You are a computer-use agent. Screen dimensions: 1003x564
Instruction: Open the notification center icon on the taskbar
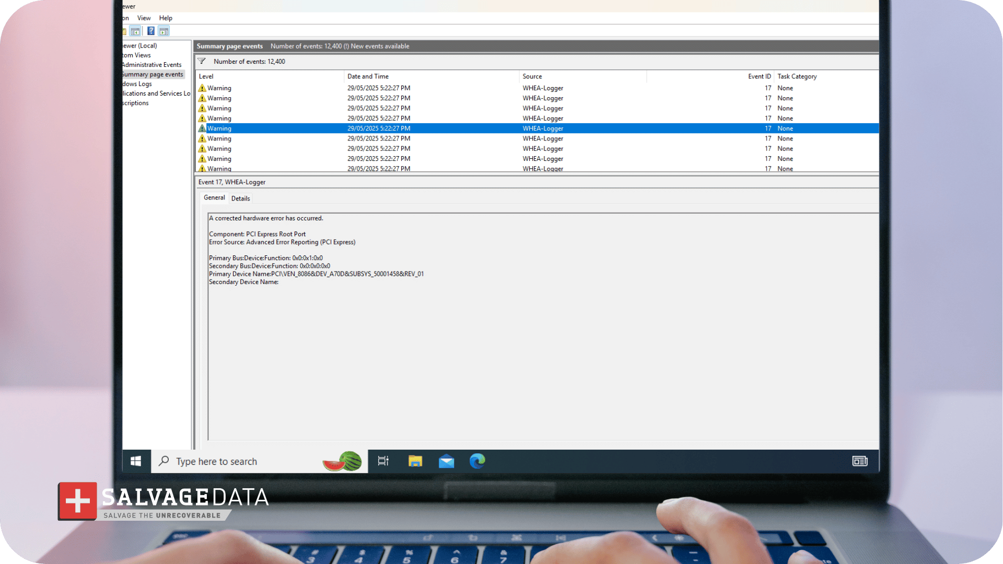tap(860, 461)
